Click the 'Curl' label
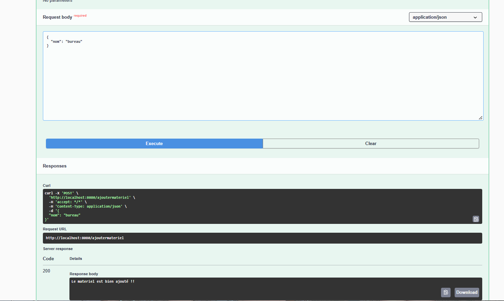Screen dimensions: 504x301 click(x=47, y=185)
